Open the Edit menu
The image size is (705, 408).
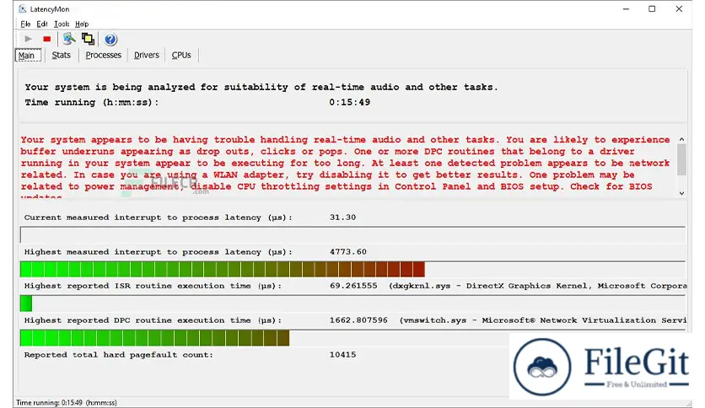pos(42,24)
